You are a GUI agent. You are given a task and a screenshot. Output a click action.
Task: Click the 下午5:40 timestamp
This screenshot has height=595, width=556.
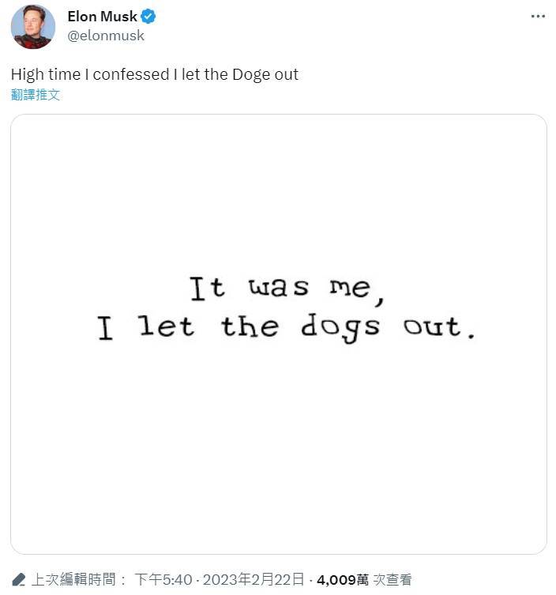coord(164,580)
